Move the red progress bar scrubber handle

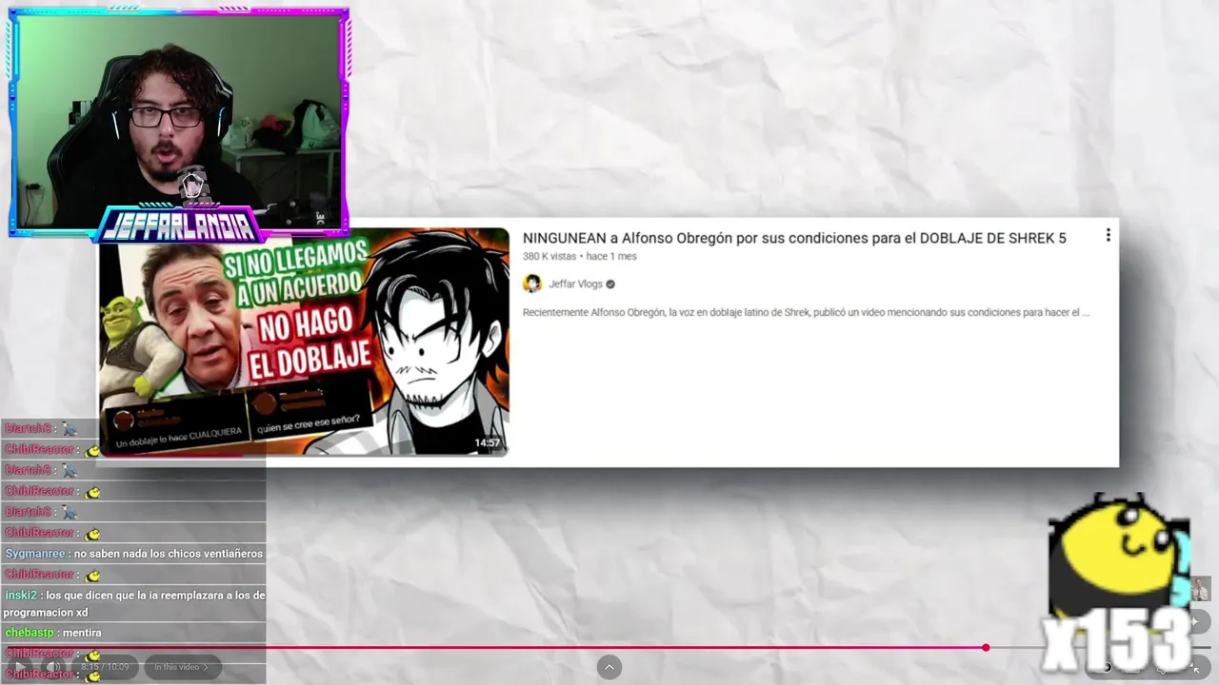point(986,647)
